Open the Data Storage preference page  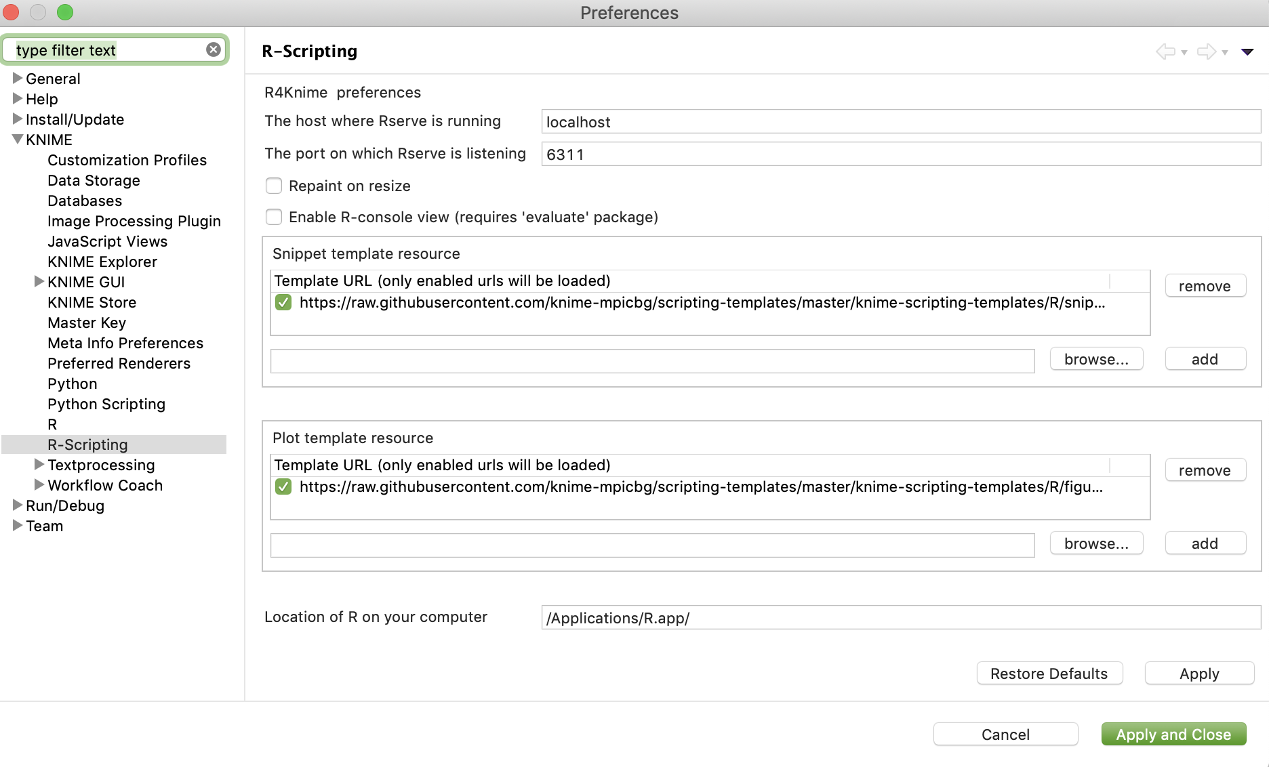coord(94,180)
